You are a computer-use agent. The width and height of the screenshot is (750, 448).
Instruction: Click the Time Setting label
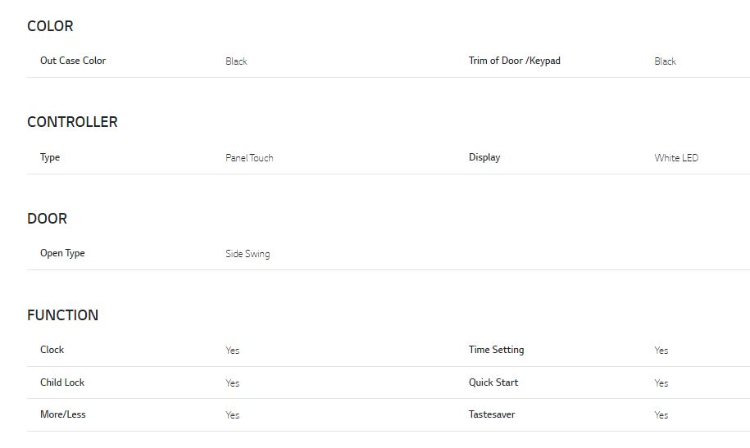(496, 350)
